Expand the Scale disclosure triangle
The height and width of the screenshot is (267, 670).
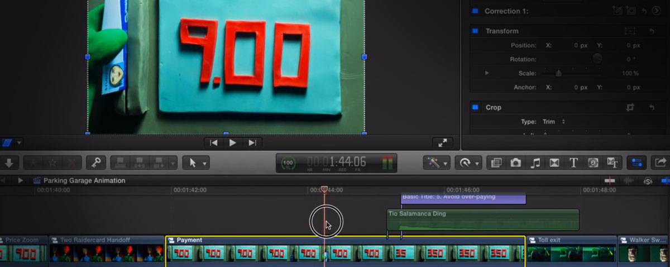click(487, 73)
